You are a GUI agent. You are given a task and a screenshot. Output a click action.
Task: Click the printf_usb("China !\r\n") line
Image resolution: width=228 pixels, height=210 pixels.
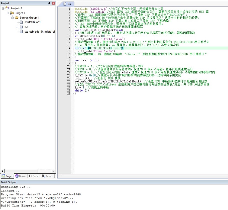(x=95, y=51)
